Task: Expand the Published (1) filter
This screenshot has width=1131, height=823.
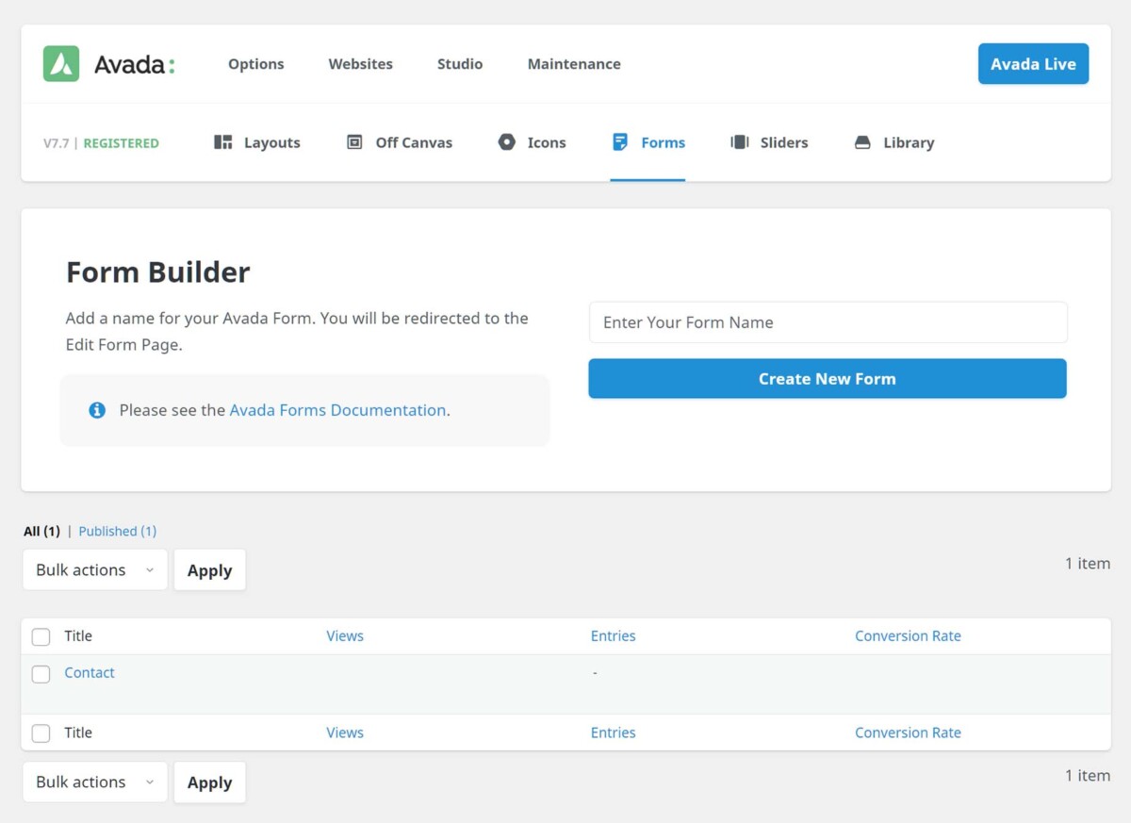Action: [x=117, y=531]
